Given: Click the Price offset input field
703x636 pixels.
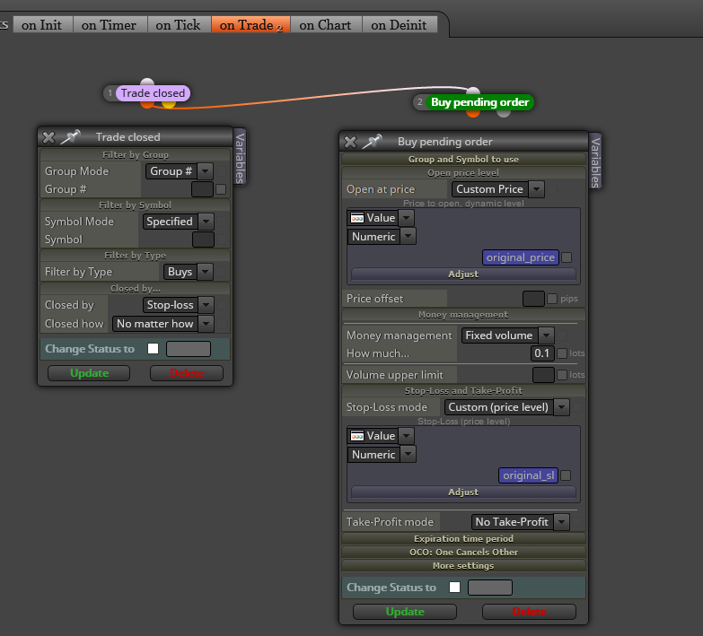Looking at the screenshot, I should (533, 299).
